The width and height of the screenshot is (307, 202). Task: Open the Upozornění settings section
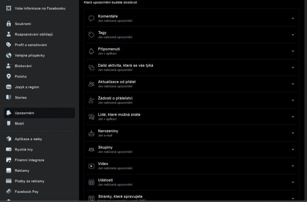click(39, 113)
